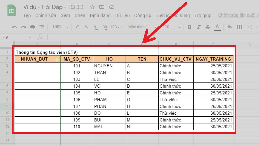
Task: Toggle bold formatting
Action: click(x=190, y=27)
